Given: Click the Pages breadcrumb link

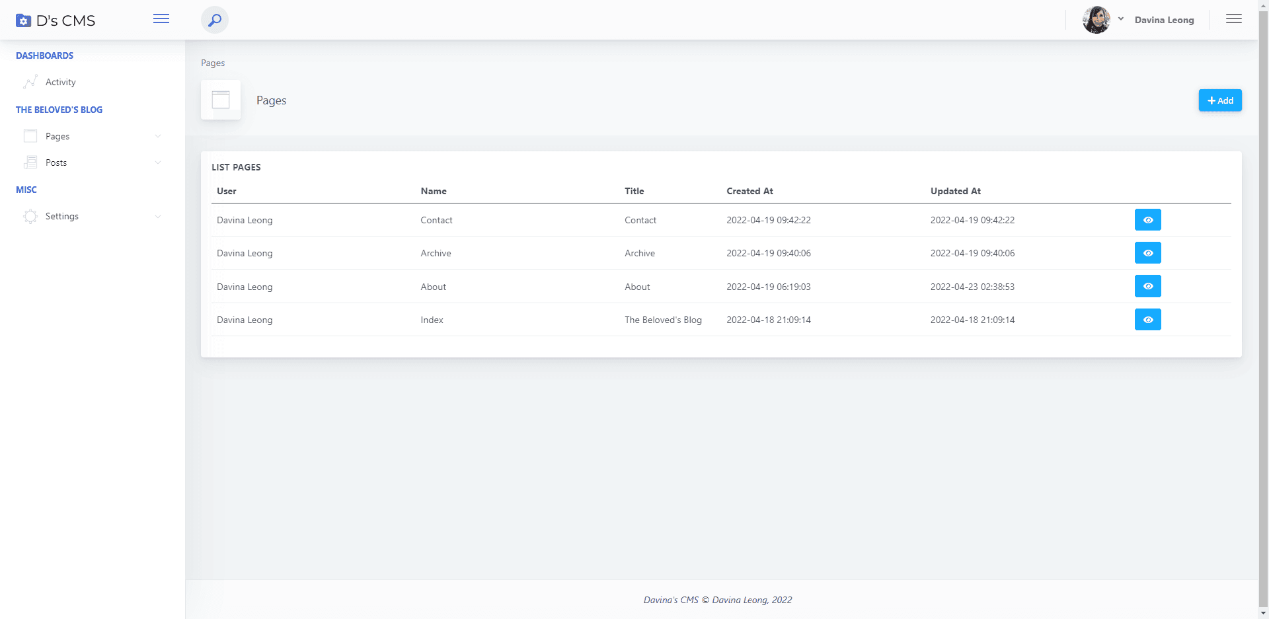Looking at the screenshot, I should point(213,63).
